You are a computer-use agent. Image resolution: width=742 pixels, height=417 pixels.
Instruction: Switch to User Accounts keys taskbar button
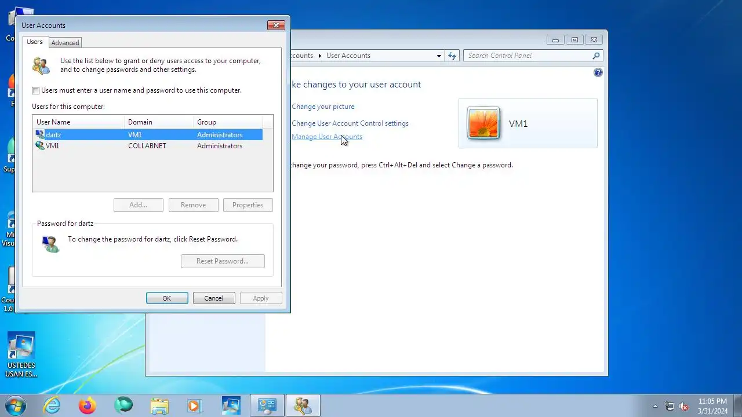(303, 405)
